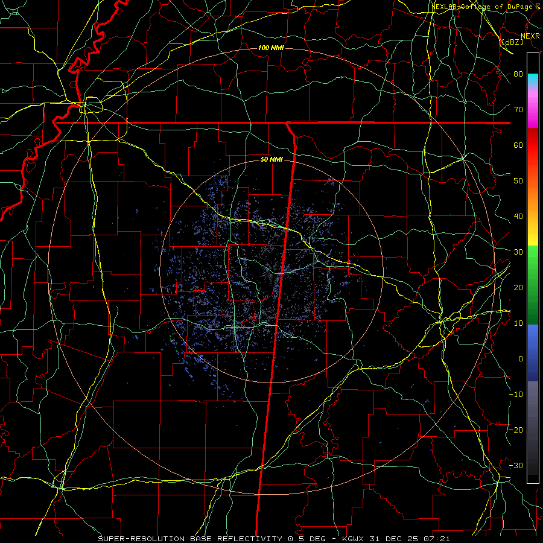
Task: Click the 0 value on the dBZ scale
Action: coord(521,359)
